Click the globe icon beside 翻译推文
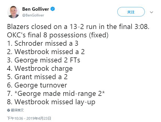This screenshot has height=122, width=161. (x=9, y=110)
